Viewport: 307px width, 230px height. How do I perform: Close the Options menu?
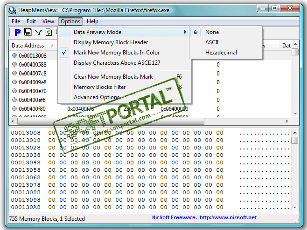click(70, 21)
